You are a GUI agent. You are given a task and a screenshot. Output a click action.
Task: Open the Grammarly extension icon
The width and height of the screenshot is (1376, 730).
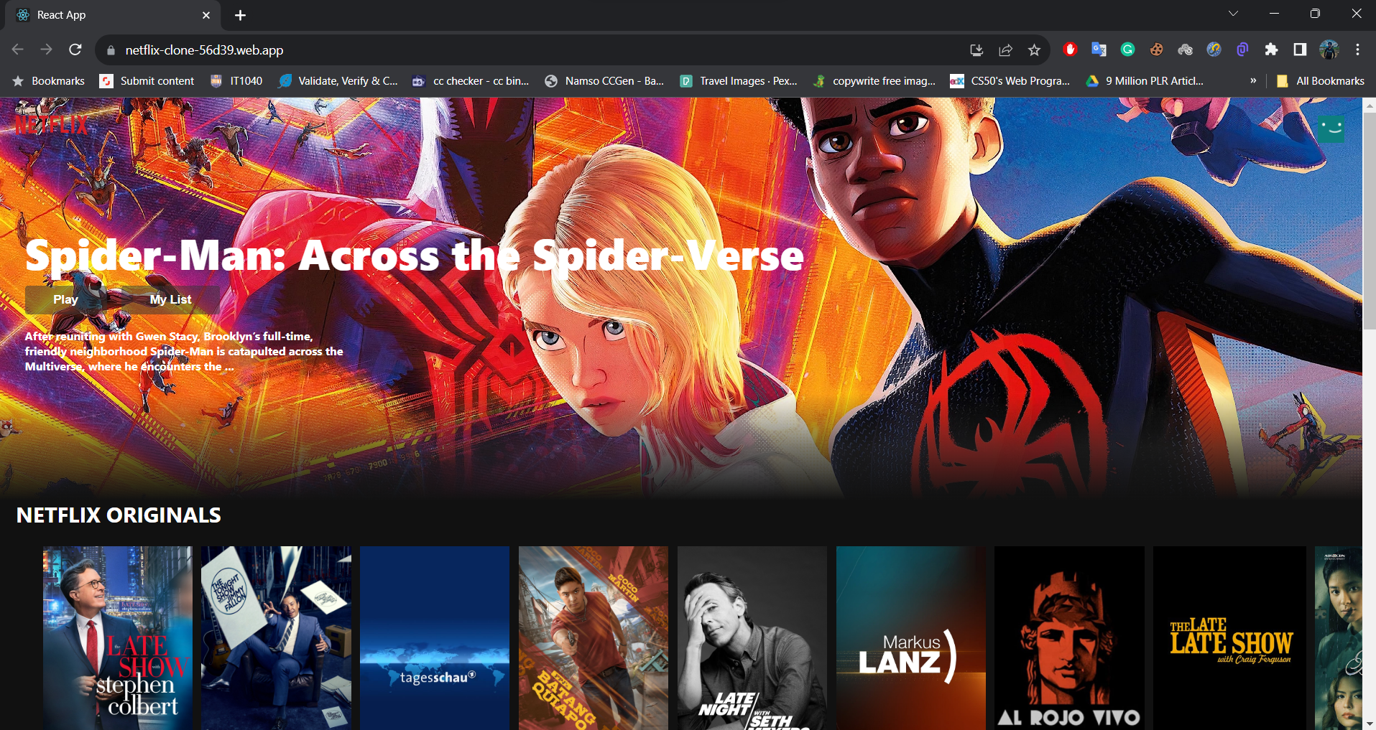point(1127,50)
